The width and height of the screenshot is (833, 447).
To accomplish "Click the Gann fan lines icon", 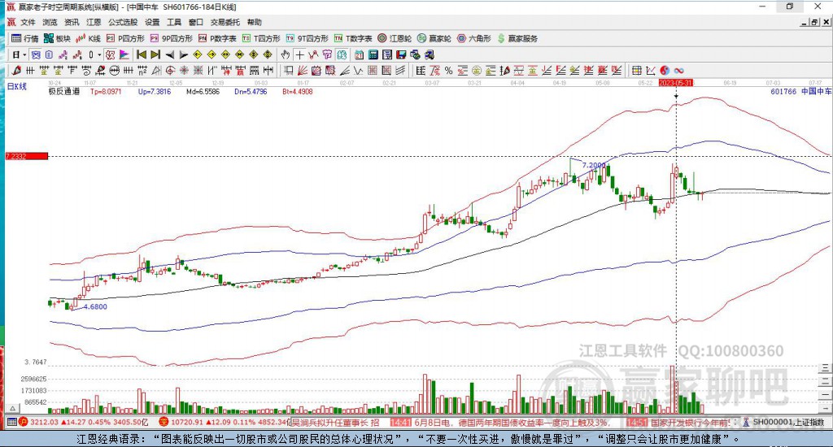I will point(303,70).
